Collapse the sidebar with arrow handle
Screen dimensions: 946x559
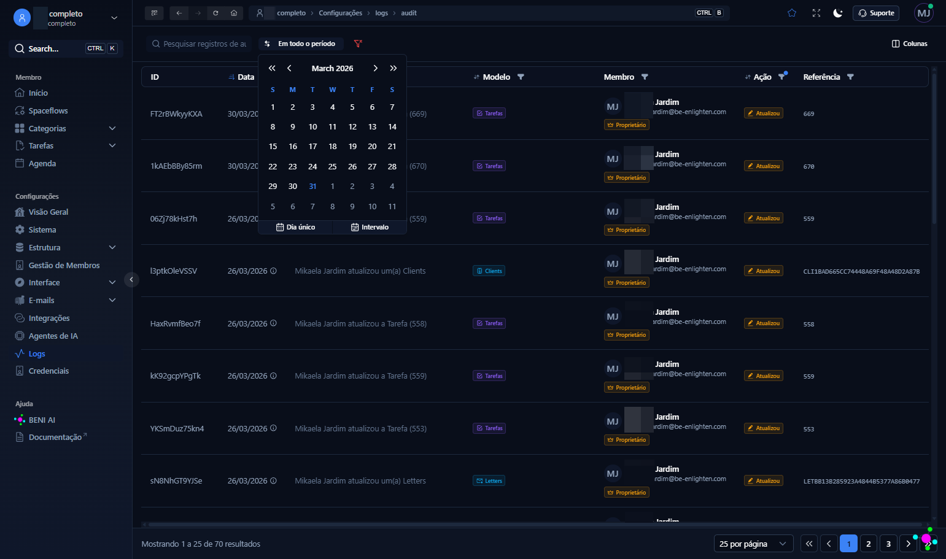tap(131, 280)
